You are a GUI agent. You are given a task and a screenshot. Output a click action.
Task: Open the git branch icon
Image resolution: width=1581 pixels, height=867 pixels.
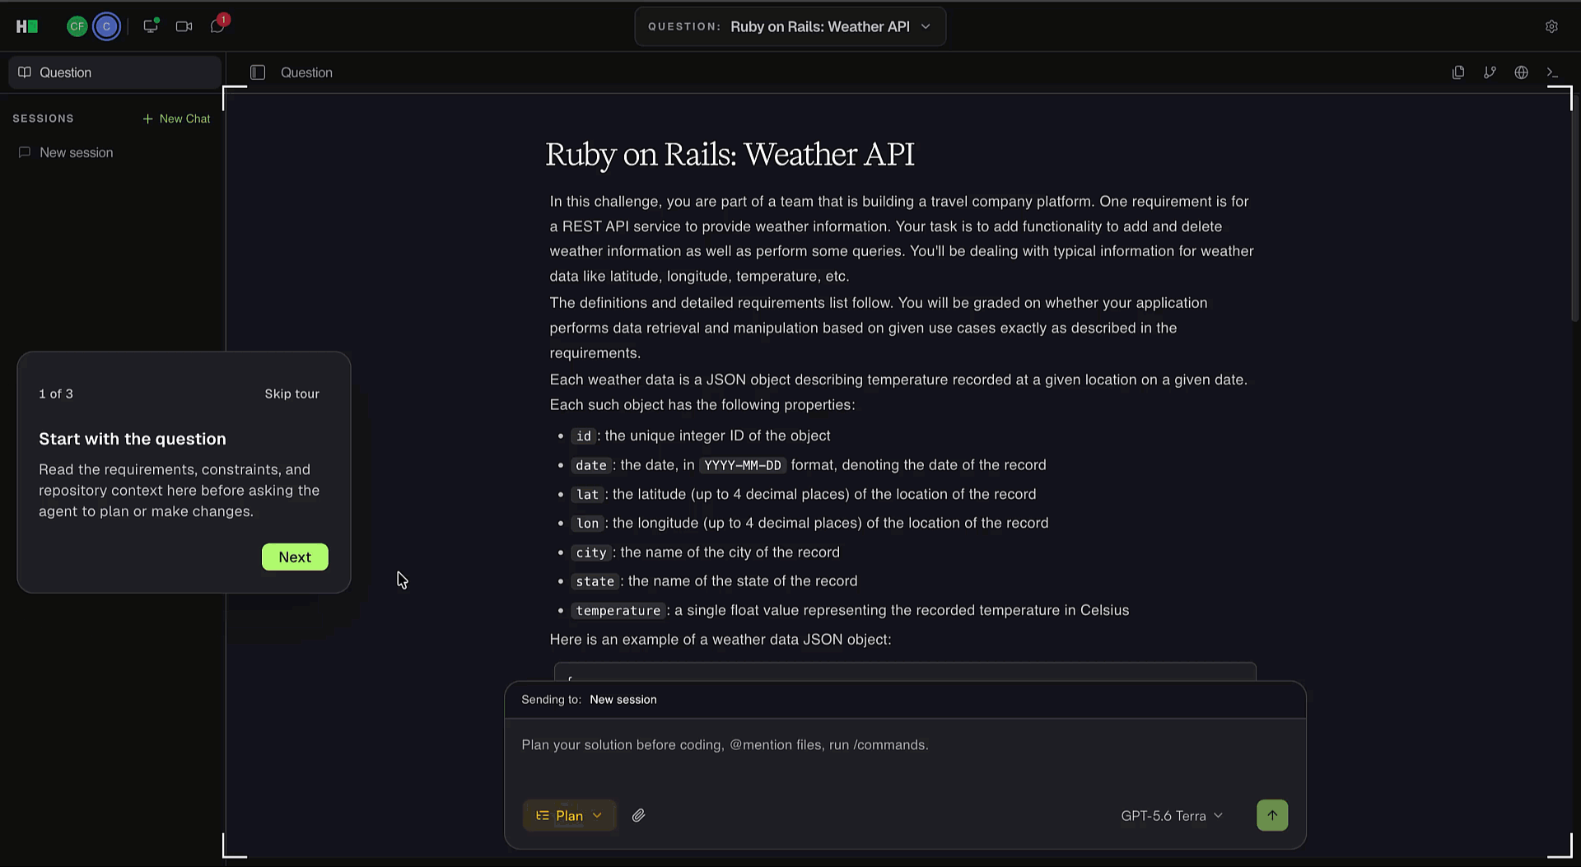[x=1490, y=72]
